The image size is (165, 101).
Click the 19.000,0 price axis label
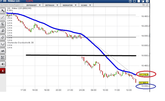coord(145,36)
